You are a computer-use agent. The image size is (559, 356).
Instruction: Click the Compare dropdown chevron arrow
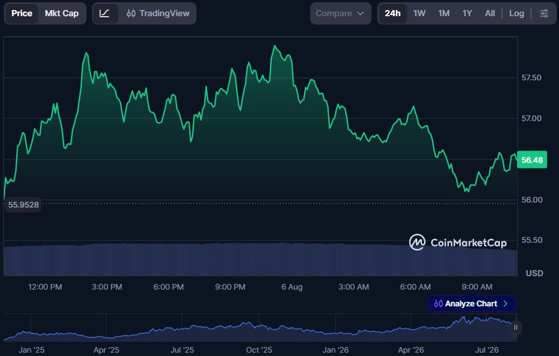[x=360, y=13]
